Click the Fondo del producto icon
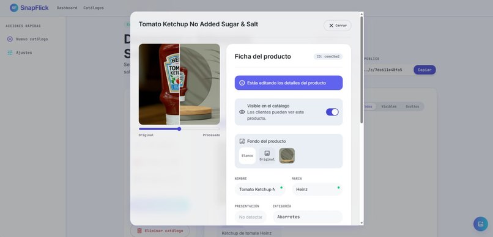Screen dimensions: 493x237 point(242,141)
